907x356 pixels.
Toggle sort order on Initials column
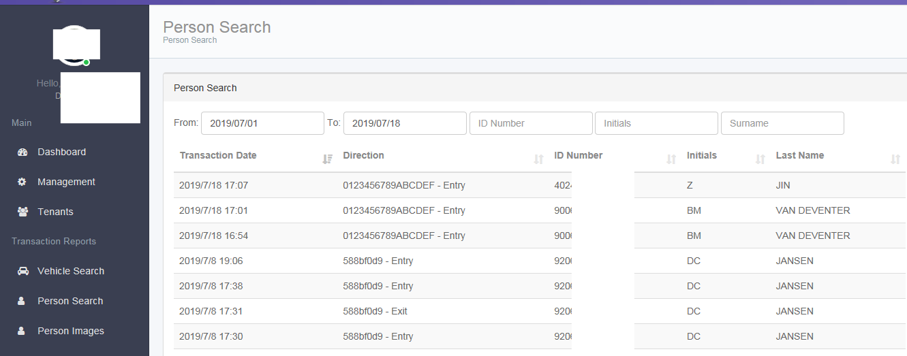coord(760,159)
